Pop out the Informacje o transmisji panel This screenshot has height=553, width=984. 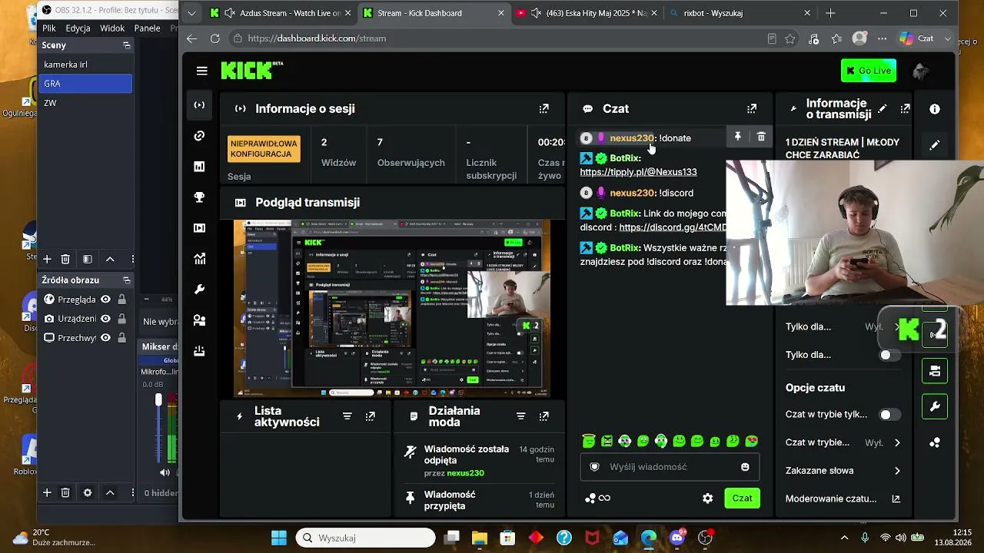click(906, 109)
